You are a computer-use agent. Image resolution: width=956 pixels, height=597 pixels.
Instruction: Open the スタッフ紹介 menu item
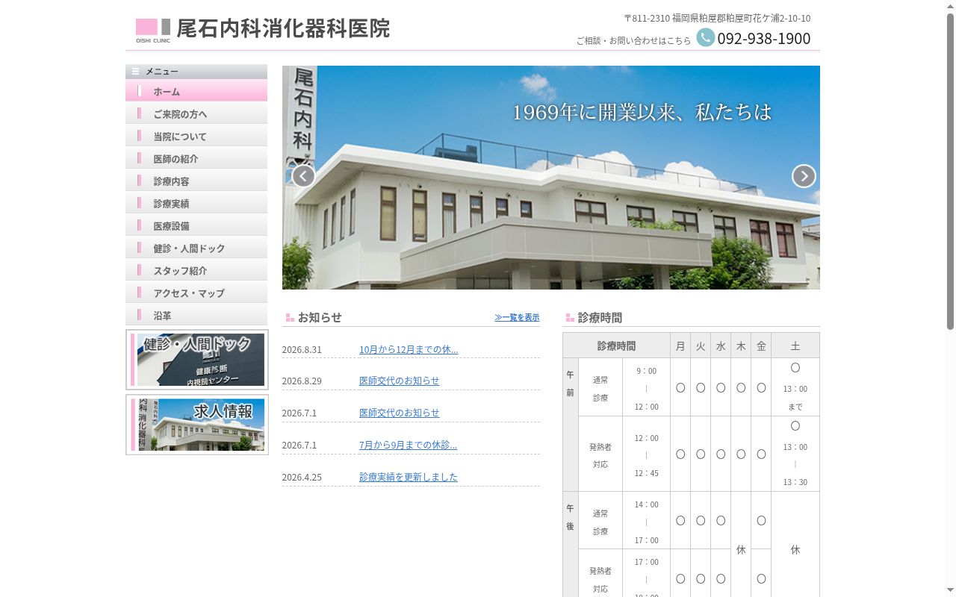pos(196,270)
